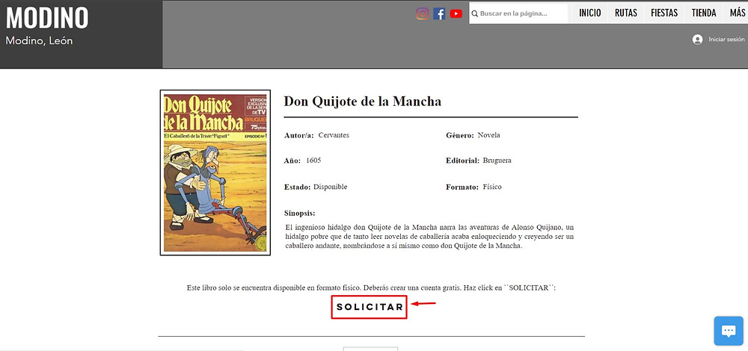
Task: Open the RUTAS menu item
Action: point(626,13)
